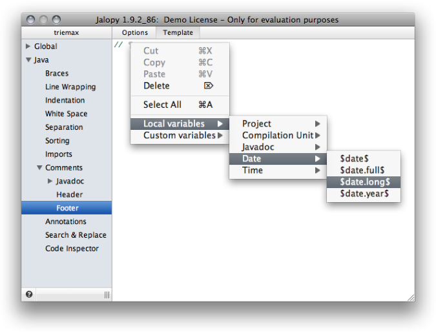Insert the $date$ variable

pos(364,159)
